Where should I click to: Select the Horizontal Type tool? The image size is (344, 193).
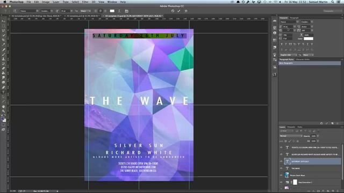click(x=3, y=92)
